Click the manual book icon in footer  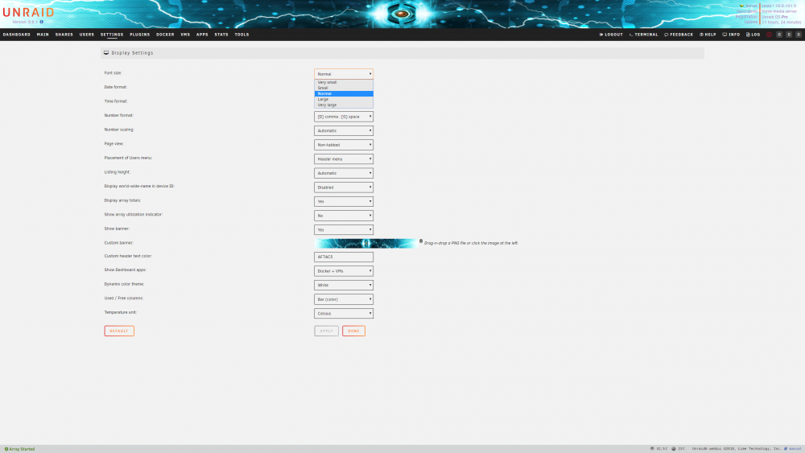coord(786,448)
